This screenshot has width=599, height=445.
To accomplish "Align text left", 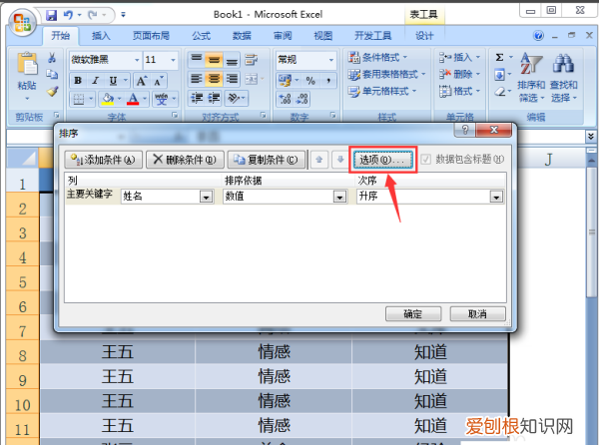I will click(x=197, y=79).
